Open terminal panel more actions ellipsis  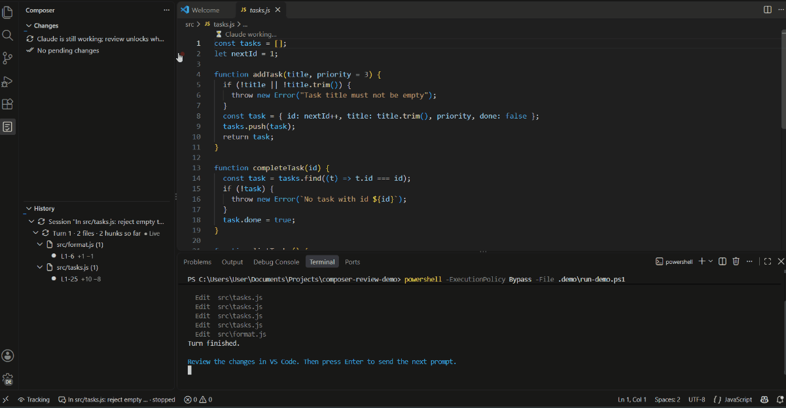750,261
